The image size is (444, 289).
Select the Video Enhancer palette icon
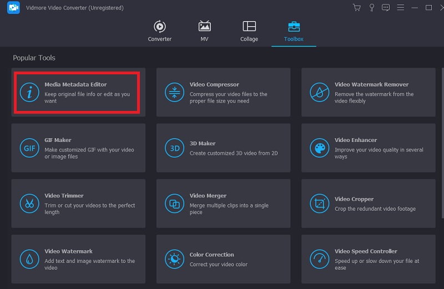[320, 148]
